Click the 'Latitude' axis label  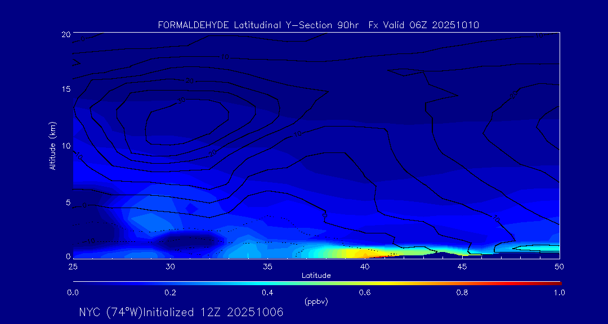[x=316, y=276]
